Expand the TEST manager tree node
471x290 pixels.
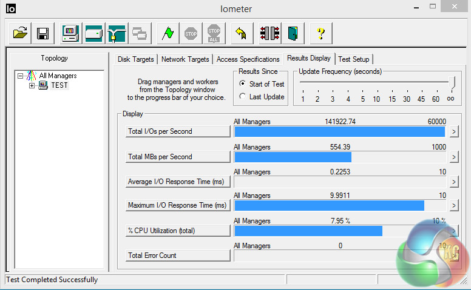pos(32,85)
